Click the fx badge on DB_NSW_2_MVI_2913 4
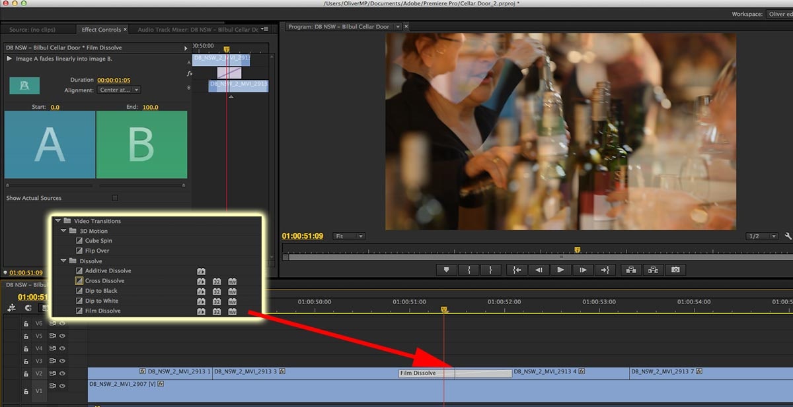The image size is (793, 407). pyautogui.click(x=582, y=371)
